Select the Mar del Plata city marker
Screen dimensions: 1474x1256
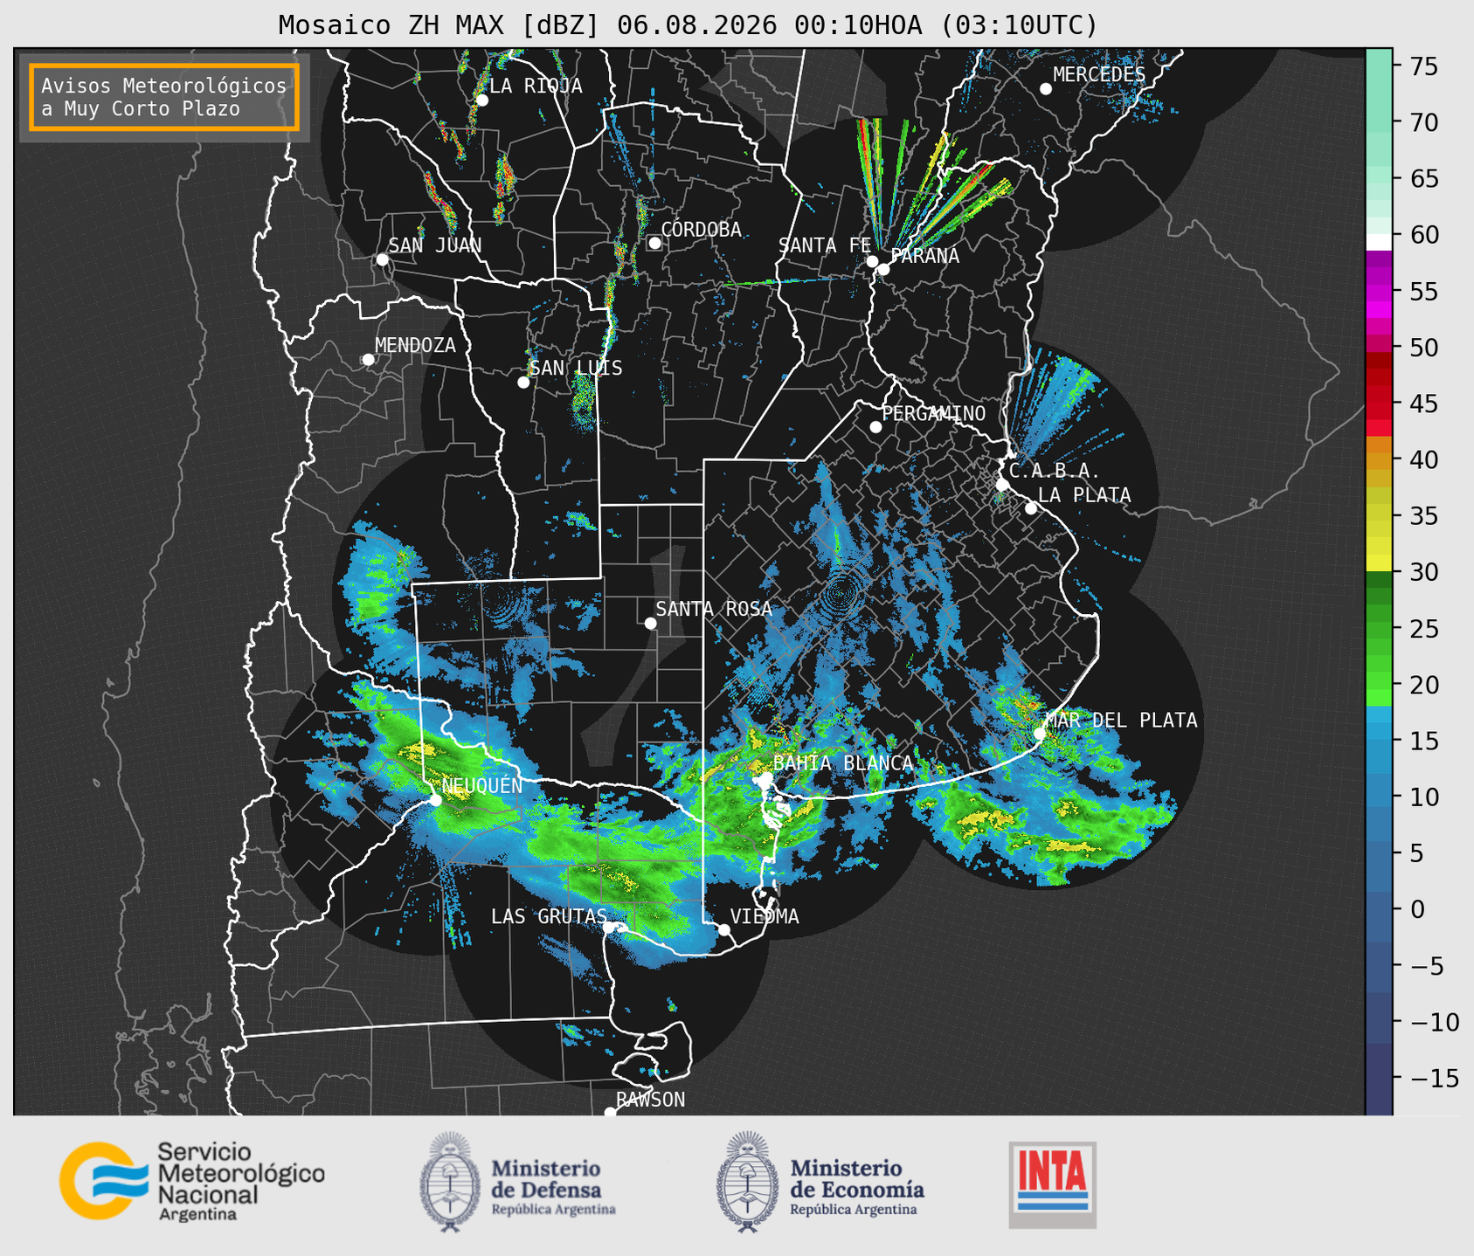(x=1040, y=734)
